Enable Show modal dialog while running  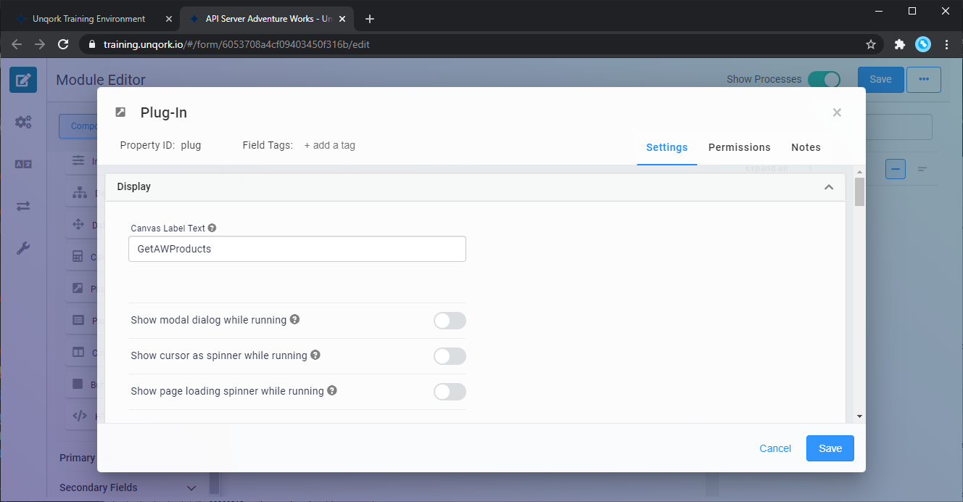coord(450,321)
